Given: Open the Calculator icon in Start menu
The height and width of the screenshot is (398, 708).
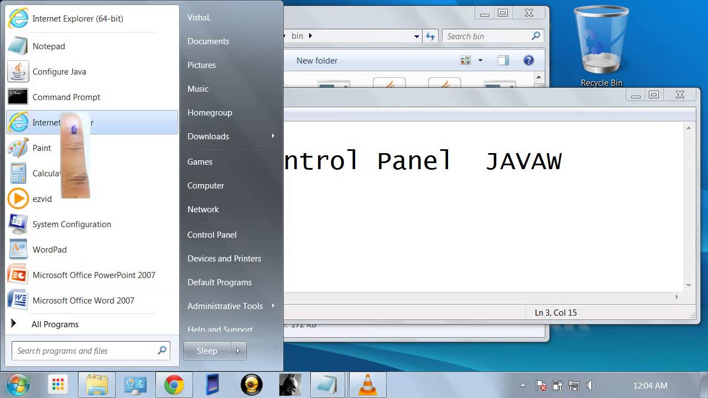Looking at the screenshot, I should point(18,174).
